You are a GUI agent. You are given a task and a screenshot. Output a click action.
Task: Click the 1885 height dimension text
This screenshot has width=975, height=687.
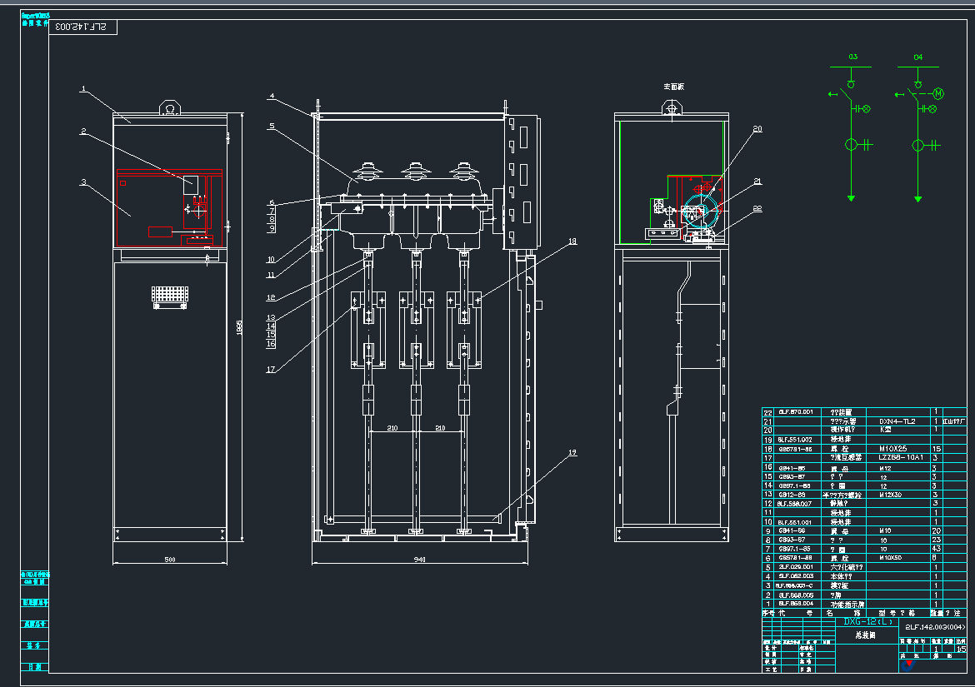click(x=239, y=329)
